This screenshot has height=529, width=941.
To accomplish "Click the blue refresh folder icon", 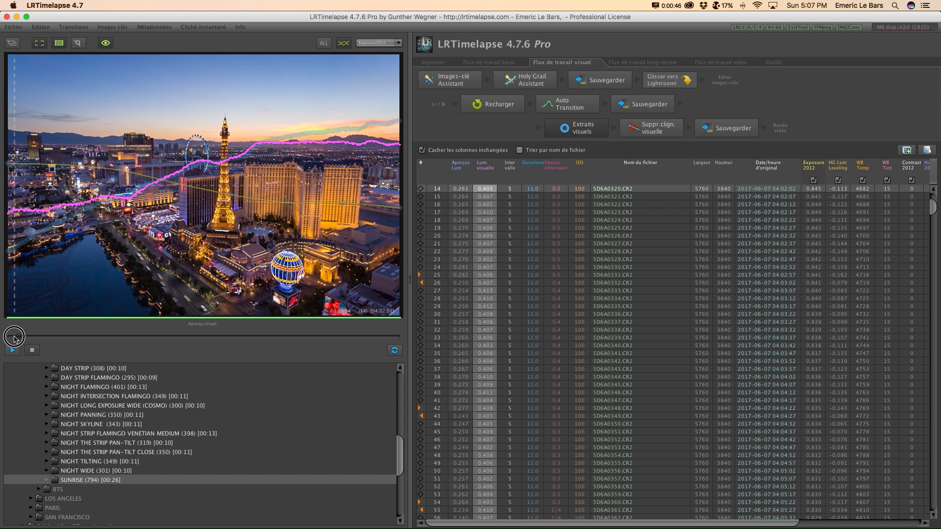I will click(395, 350).
